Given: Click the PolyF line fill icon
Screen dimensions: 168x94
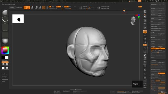Looking at the screenshot, I should (x=145, y=66).
